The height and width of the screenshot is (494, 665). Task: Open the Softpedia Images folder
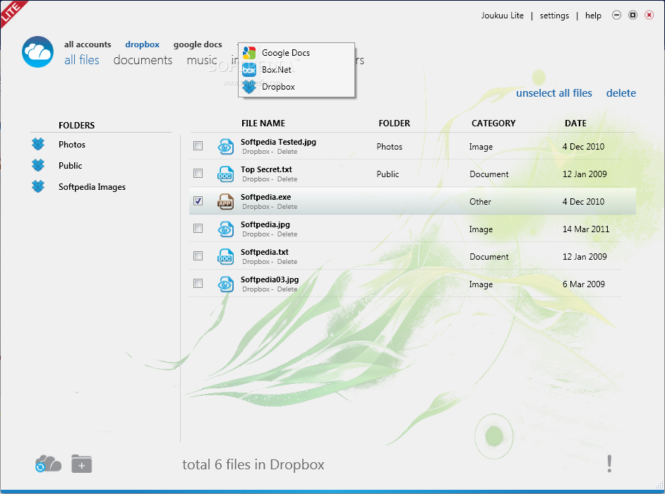[92, 187]
